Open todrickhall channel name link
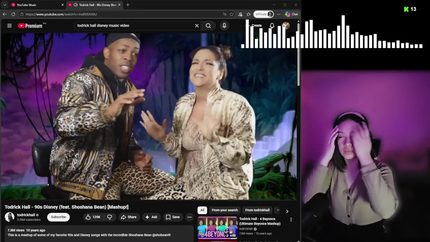Viewport: 430px width, 242px height. click(26, 215)
